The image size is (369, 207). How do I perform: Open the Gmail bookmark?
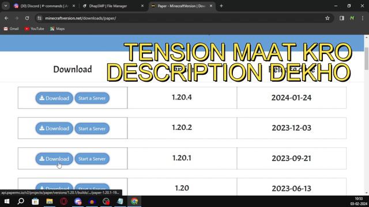(11, 29)
